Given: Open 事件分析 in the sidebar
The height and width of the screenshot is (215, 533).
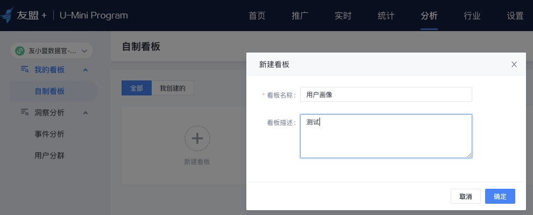Looking at the screenshot, I should click(x=49, y=134).
